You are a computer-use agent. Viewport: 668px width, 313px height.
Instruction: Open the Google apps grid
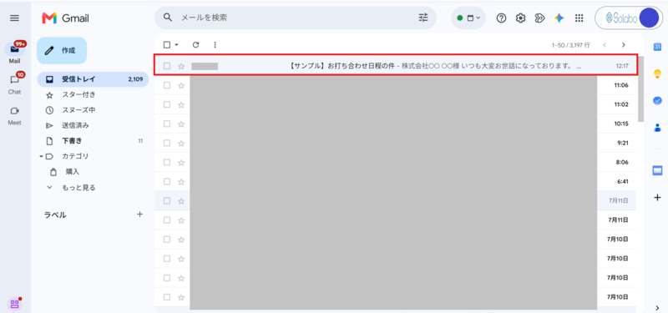pyautogui.click(x=579, y=18)
